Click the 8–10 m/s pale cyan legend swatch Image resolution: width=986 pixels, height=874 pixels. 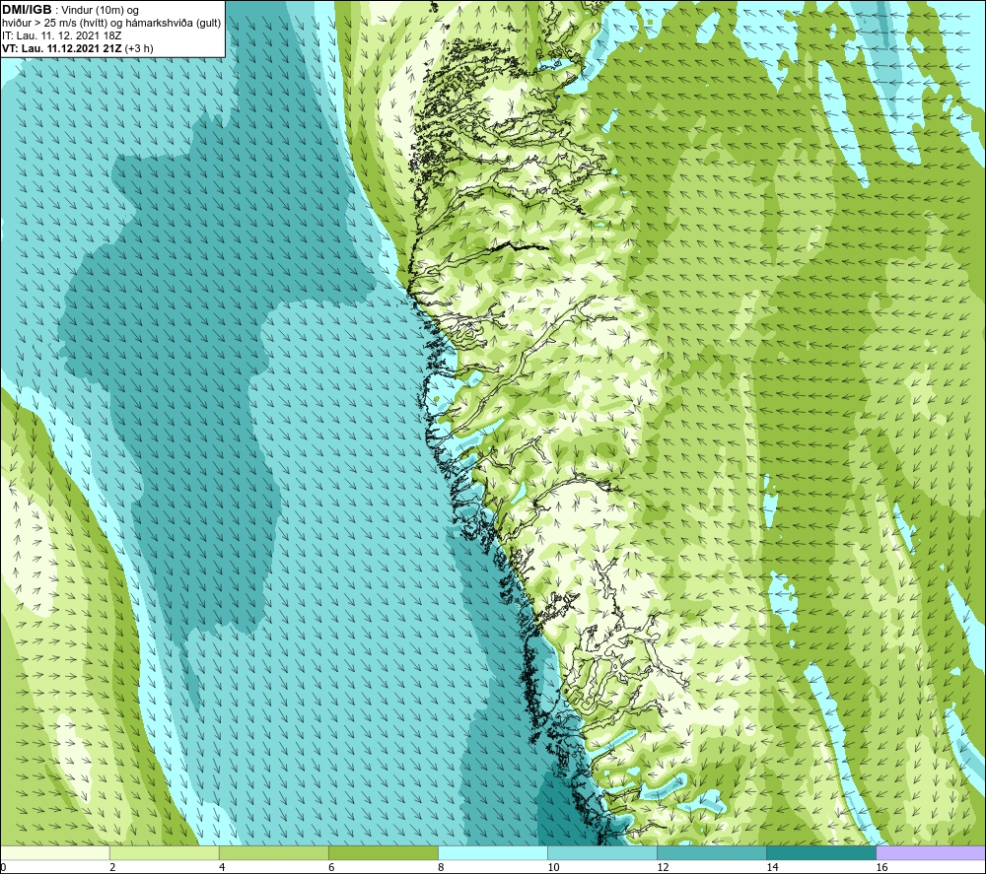(492, 852)
